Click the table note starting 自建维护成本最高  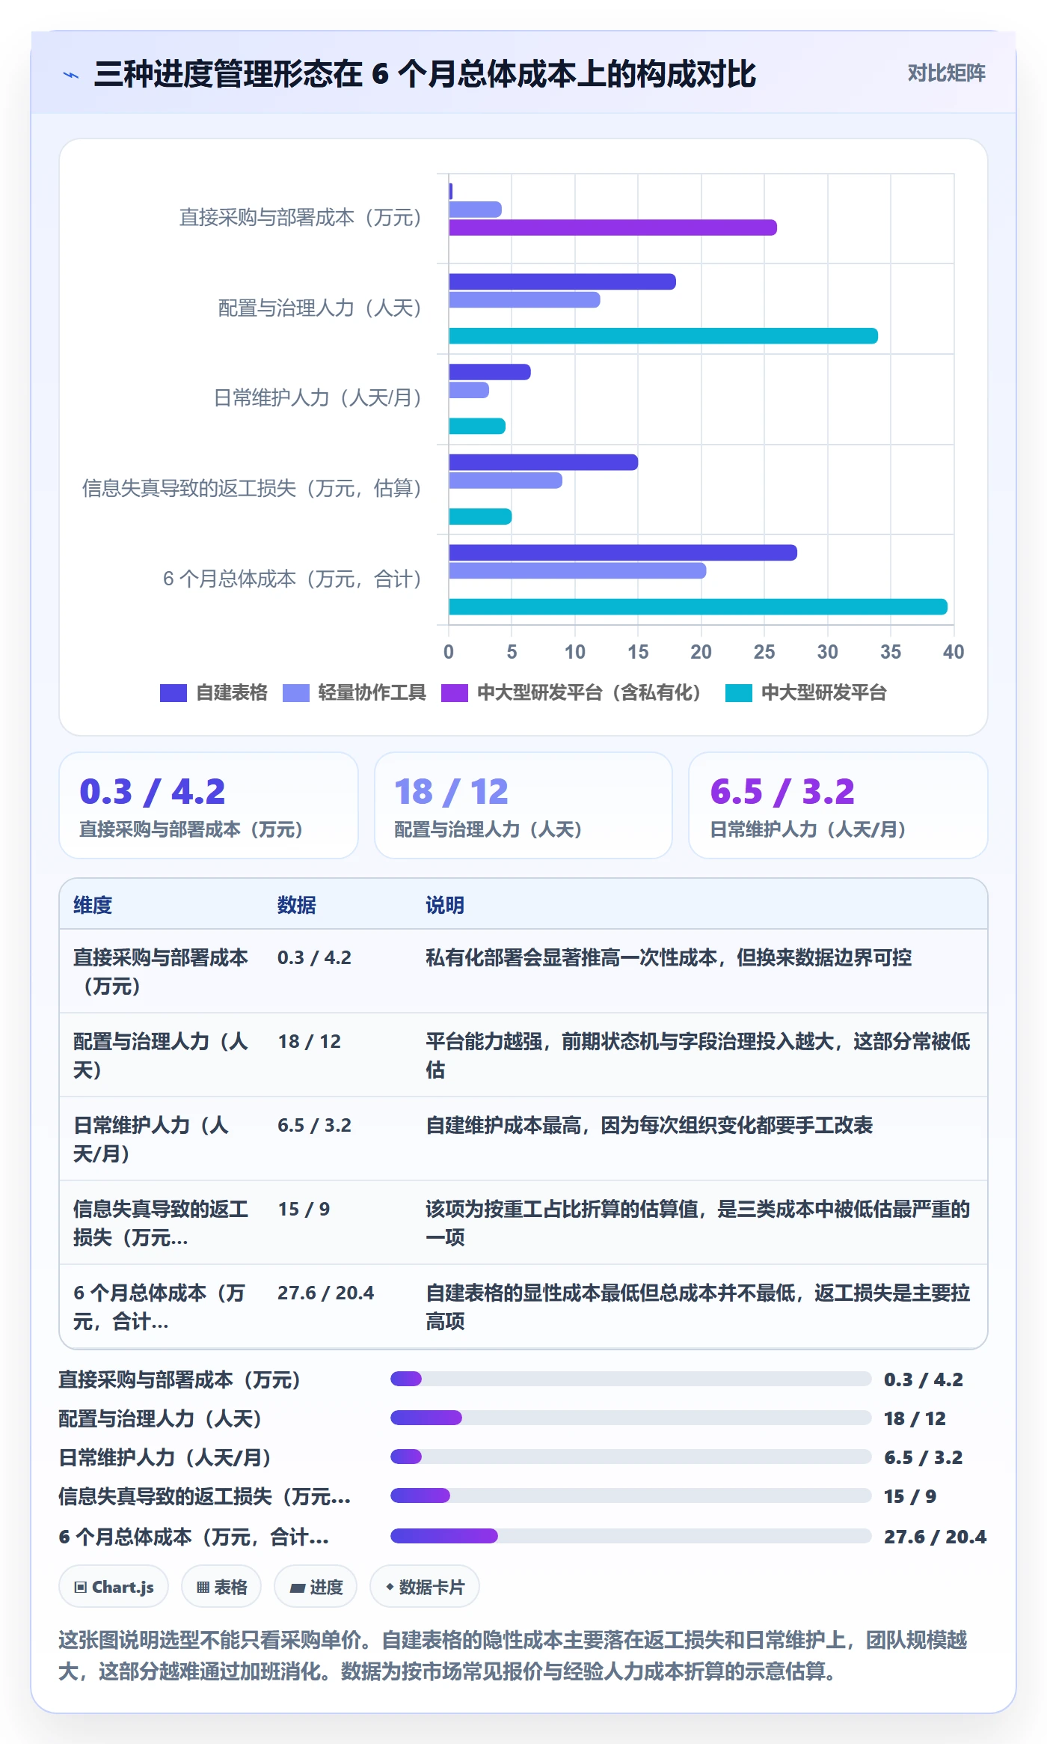click(x=649, y=1125)
